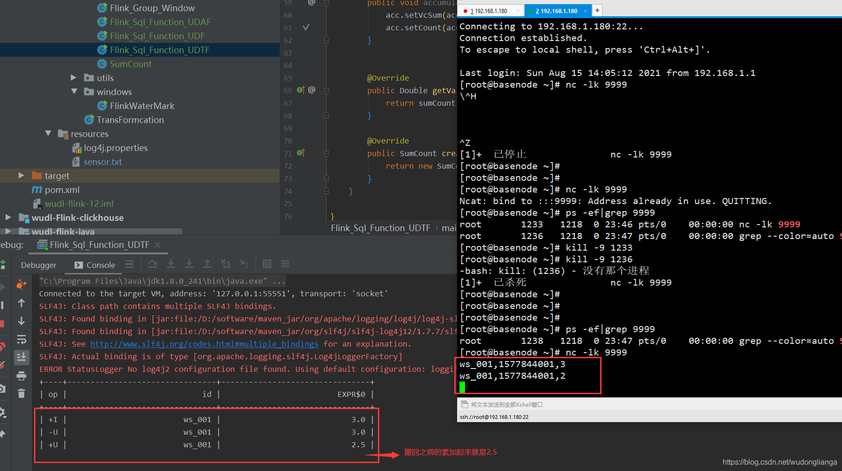Open sensor.txt file
Screen dimensions: 842x471
[103, 162]
